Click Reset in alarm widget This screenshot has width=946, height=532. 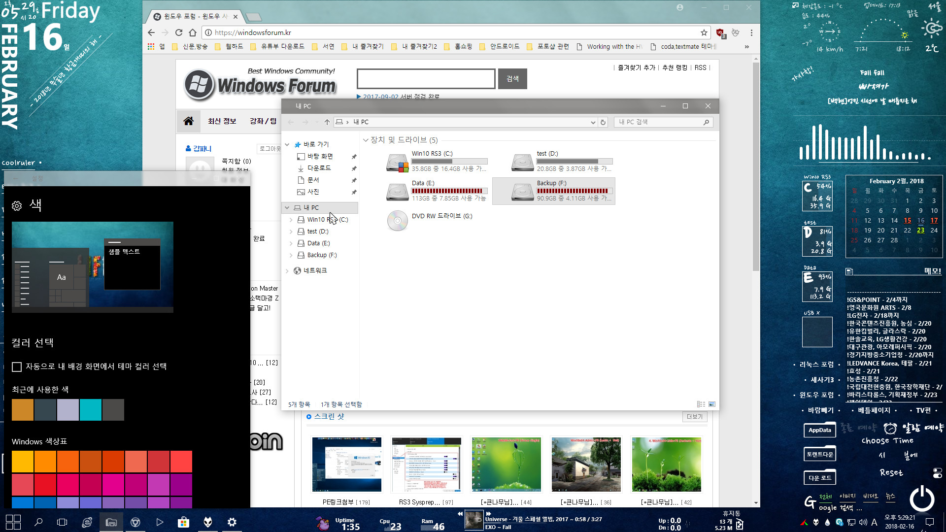tap(891, 472)
